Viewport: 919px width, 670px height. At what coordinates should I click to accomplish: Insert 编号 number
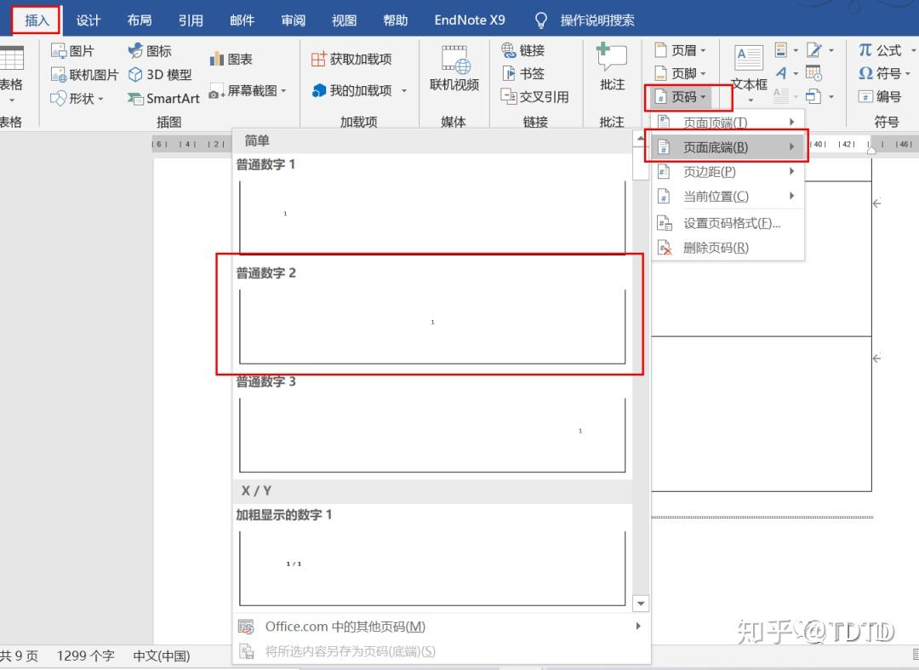point(879,97)
